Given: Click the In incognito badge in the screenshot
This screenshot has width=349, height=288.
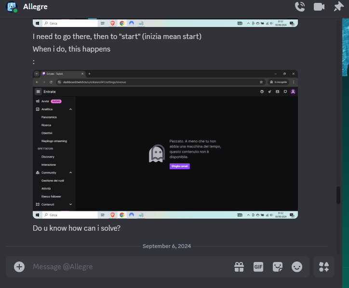Looking at the screenshot, I should [x=279, y=82].
